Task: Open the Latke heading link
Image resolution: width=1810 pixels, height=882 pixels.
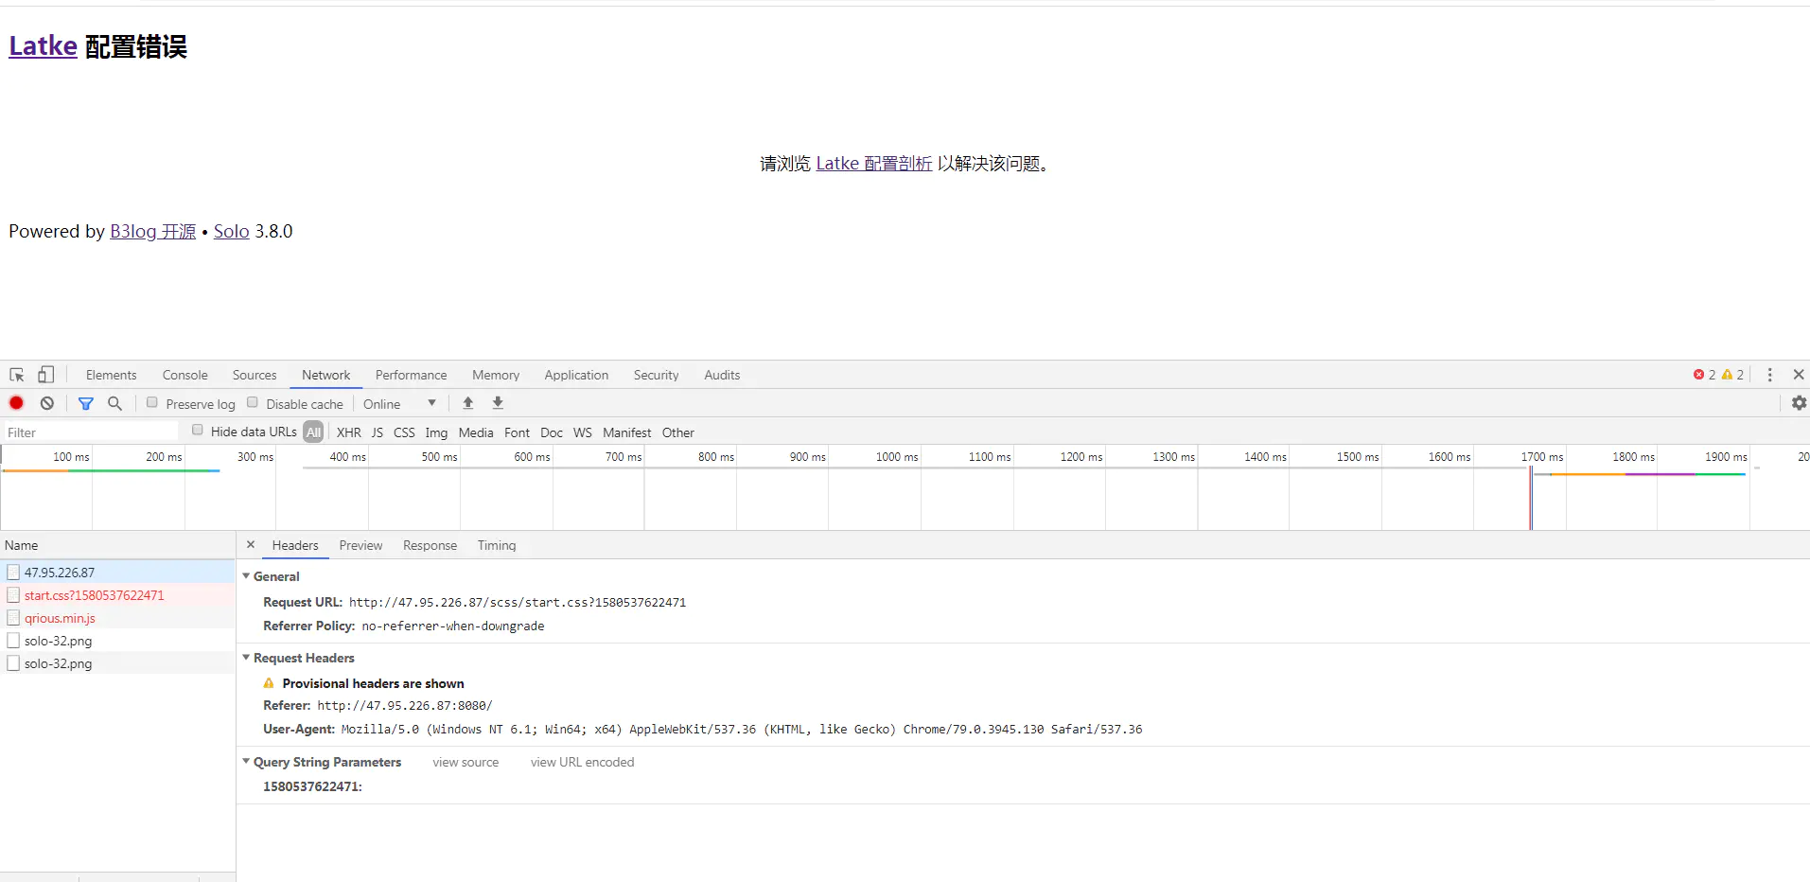Action: [43, 45]
